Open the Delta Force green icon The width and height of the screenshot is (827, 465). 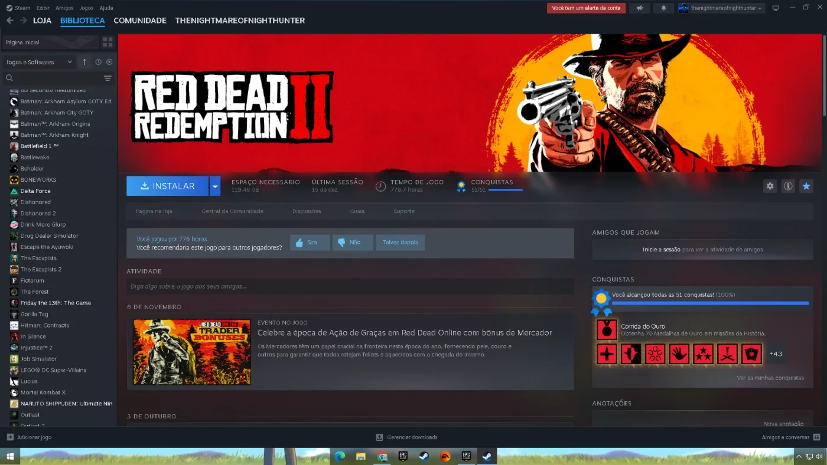tap(14, 191)
